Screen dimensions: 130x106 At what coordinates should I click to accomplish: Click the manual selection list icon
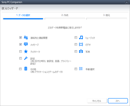coord(81,69)
